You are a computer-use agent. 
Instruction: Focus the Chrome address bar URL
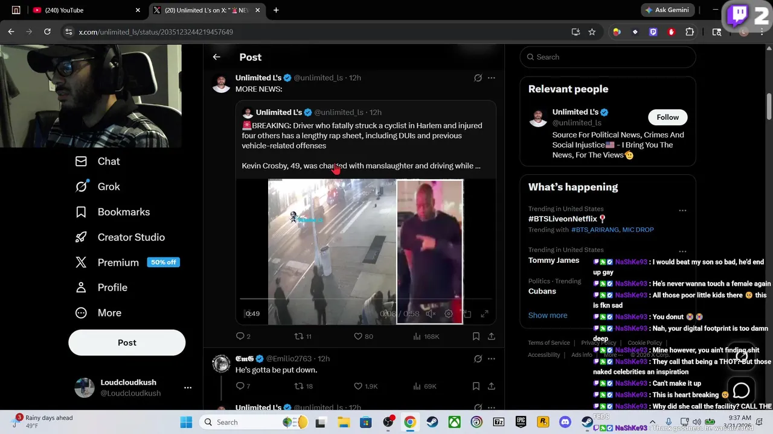click(x=156, y=32)
